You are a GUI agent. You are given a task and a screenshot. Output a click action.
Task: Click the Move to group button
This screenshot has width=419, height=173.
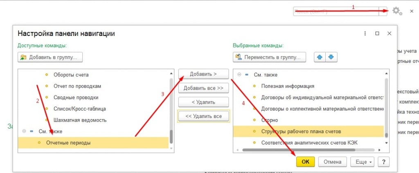click(x=270, y=57)
